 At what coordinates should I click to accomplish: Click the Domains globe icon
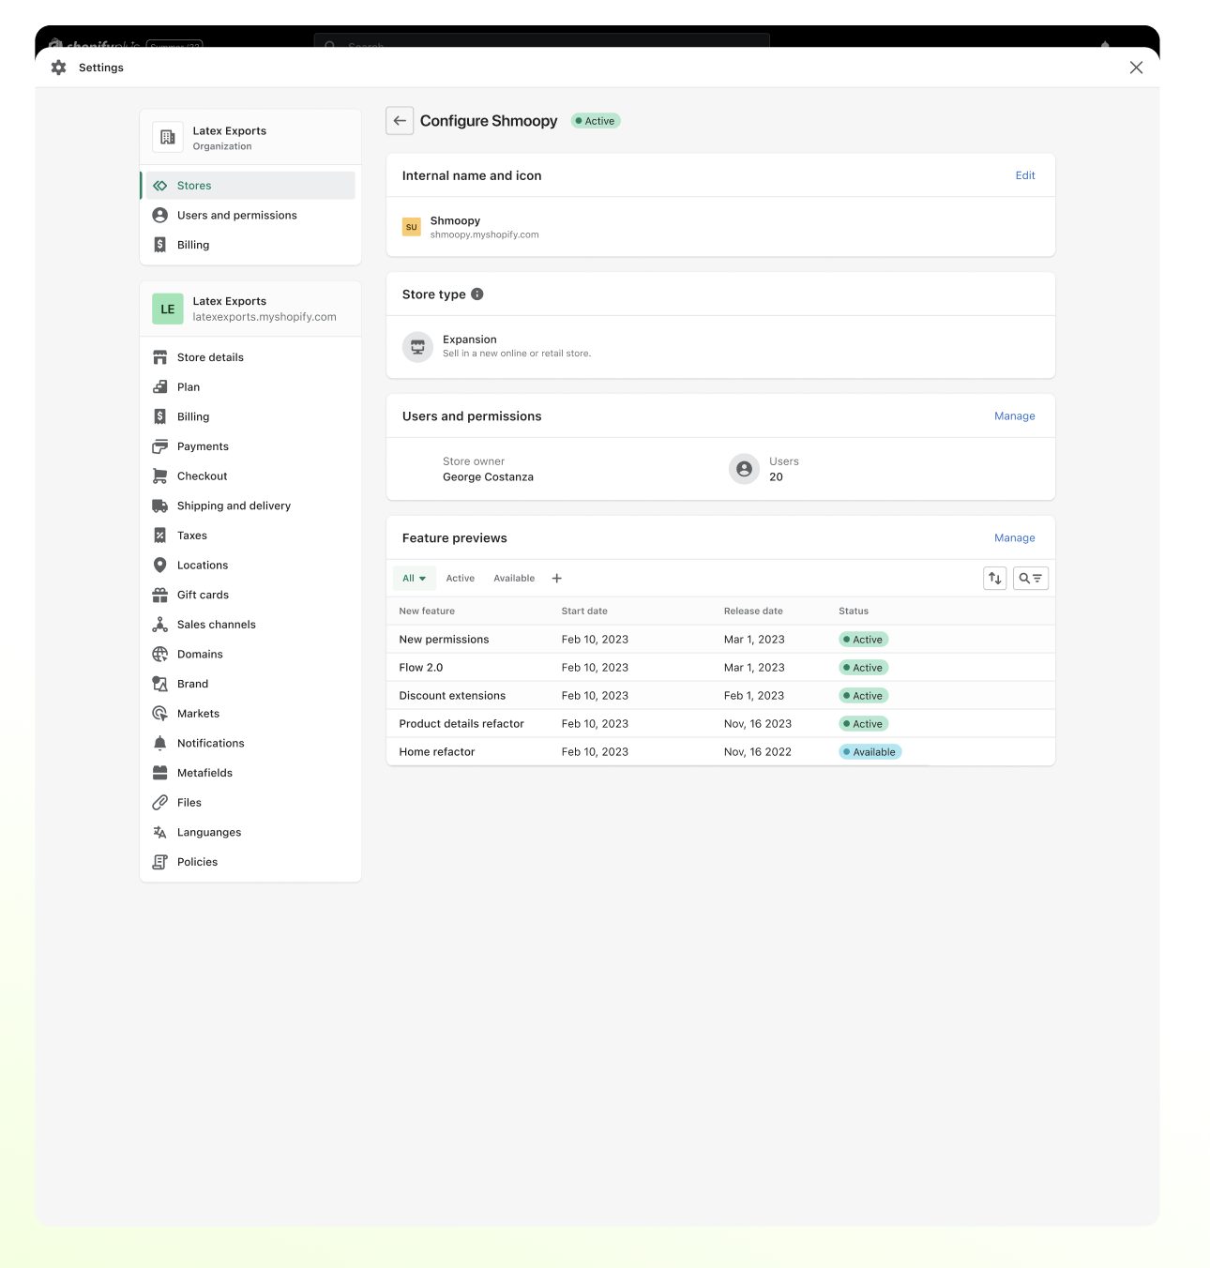coord(160,655)
